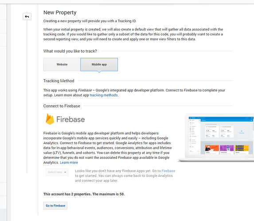Screen dimensions: 254x221
Task: Open the 'Select one' Firebase app dropdown
Action: coord(57,172)
